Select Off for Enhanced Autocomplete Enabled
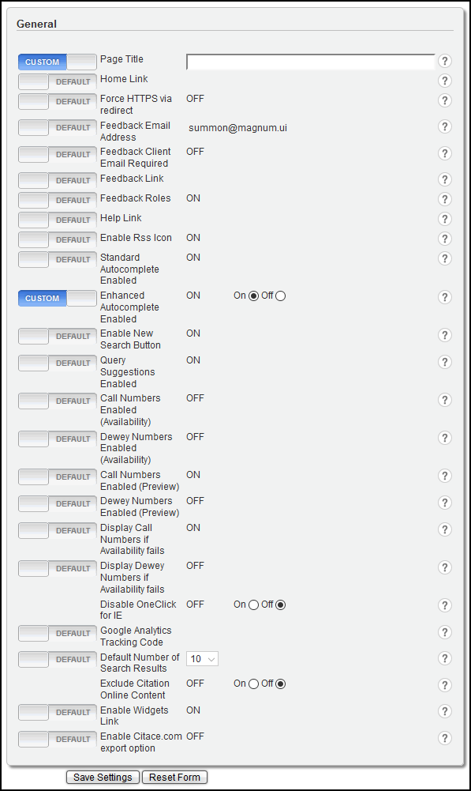The height and width of the screenshot is (791, 471). coord(281,296)
